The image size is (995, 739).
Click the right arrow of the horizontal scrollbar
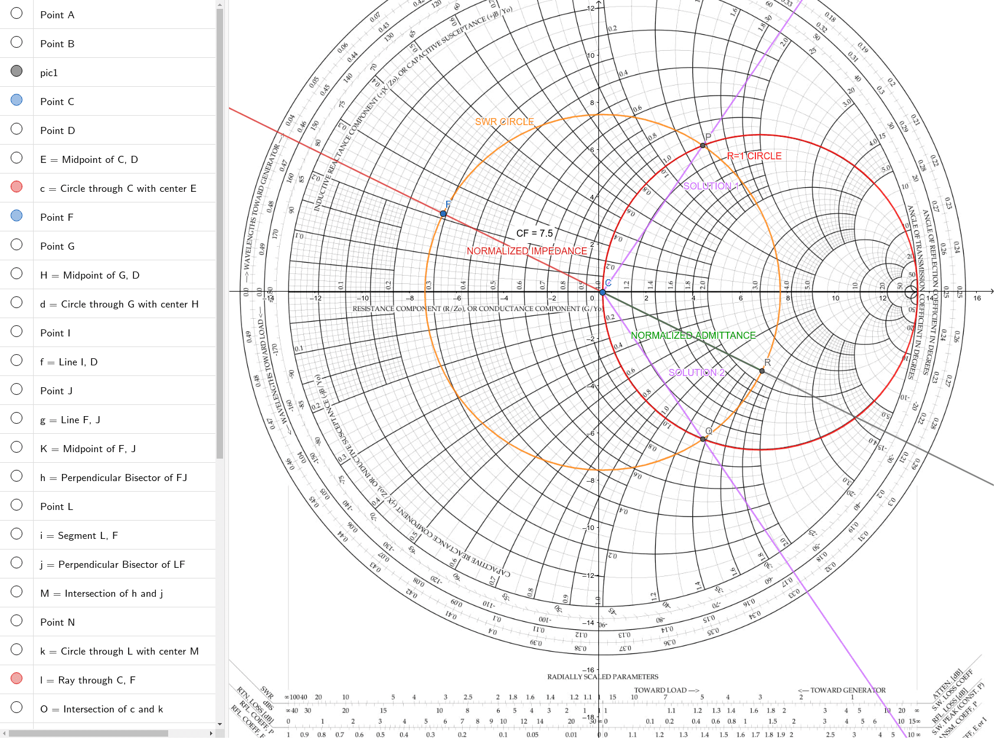tap(211, 733)
